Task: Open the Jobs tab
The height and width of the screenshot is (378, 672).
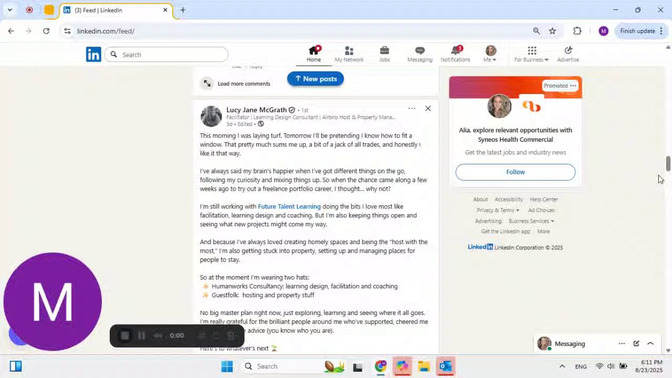Action: pos(384,54)
